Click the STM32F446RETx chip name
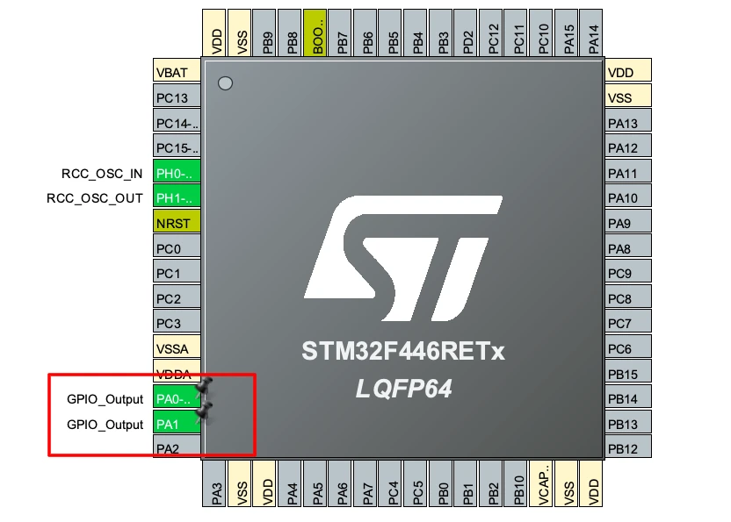Screen dimensions: 731x522 tap(403, 351)
